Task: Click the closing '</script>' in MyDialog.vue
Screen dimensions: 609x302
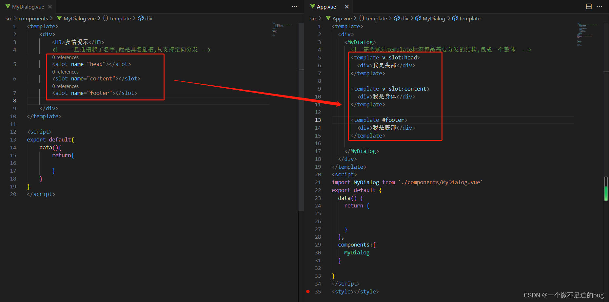Action: pos(41,194)
